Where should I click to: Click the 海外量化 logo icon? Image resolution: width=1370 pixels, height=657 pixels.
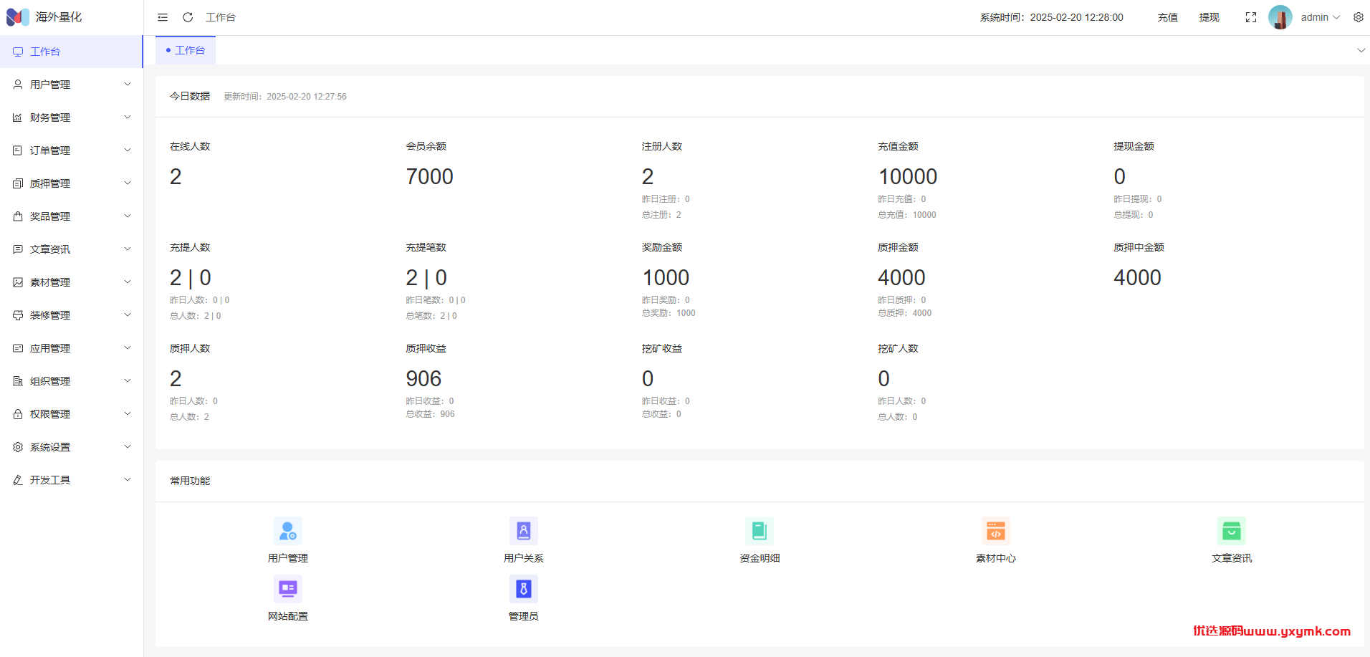(18, 17)
